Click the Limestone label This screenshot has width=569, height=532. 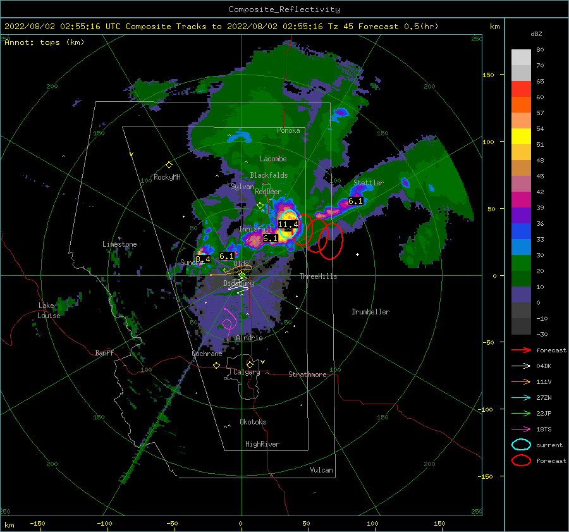tap(119, 244)
